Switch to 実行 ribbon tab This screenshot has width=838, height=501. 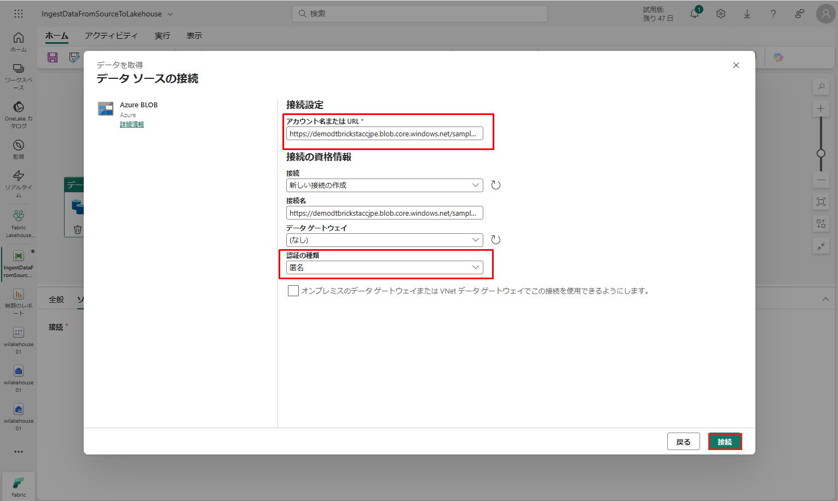pos(163,36)
